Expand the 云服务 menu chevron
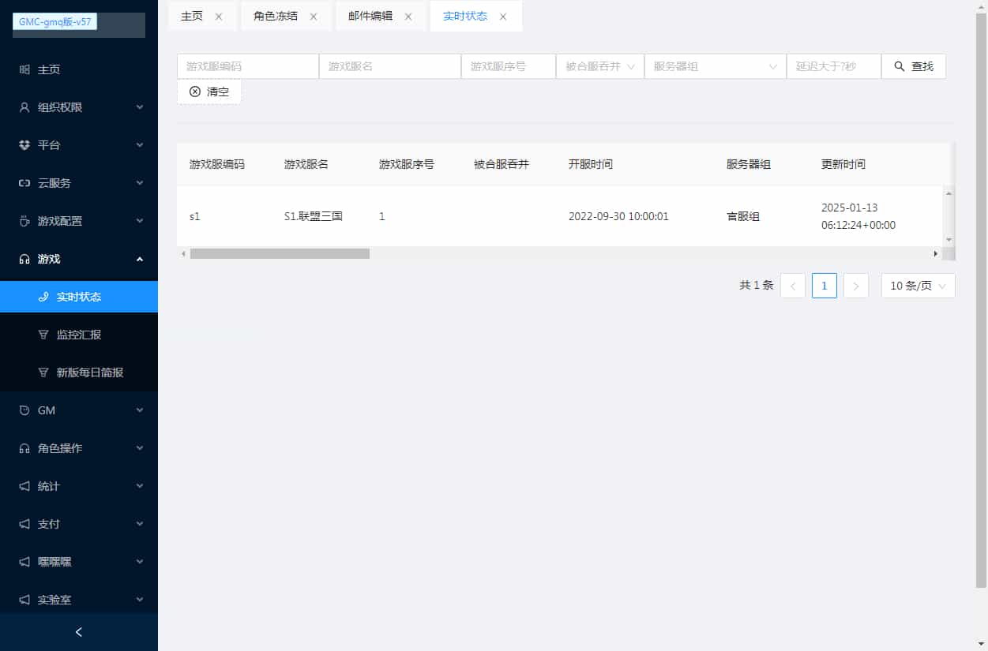This screenshot has height=651, width=988. coord(140,183)
